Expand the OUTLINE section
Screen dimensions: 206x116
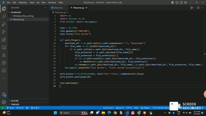pos(28,101)
